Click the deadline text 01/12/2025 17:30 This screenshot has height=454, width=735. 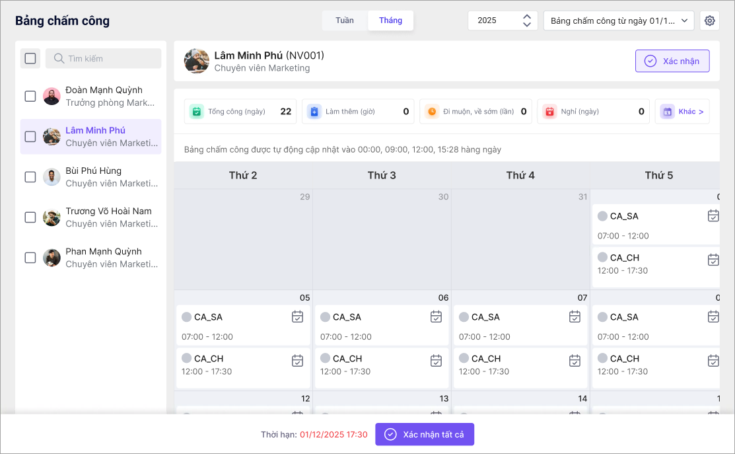coord(333,435)
